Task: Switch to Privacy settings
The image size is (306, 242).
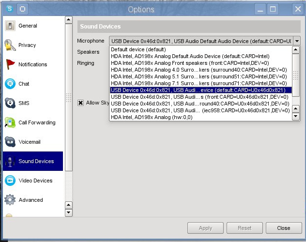Action: (x=27, y=45)
